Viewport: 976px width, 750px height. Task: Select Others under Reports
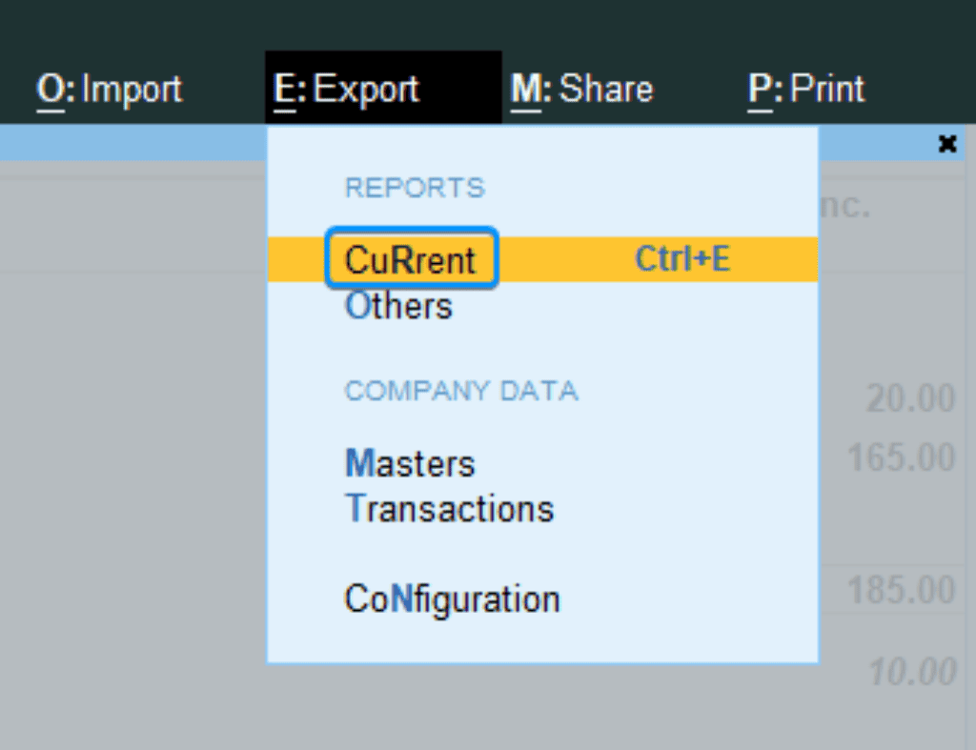[398, 305]
